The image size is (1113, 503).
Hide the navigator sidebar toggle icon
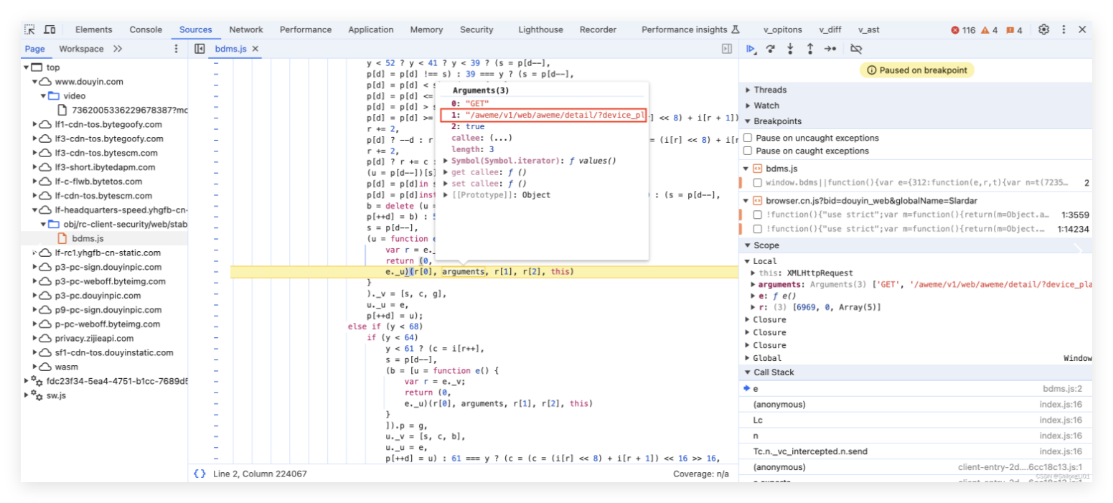tap(200, 49)
